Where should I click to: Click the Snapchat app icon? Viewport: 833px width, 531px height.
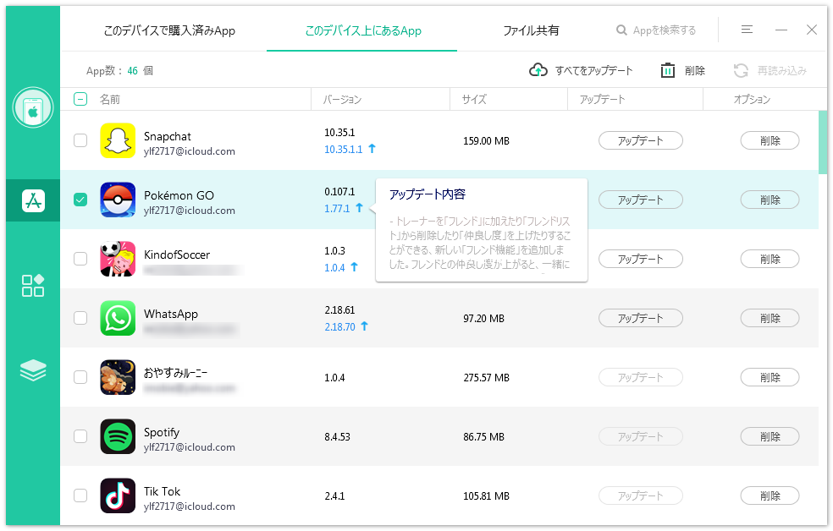(118, 140)
